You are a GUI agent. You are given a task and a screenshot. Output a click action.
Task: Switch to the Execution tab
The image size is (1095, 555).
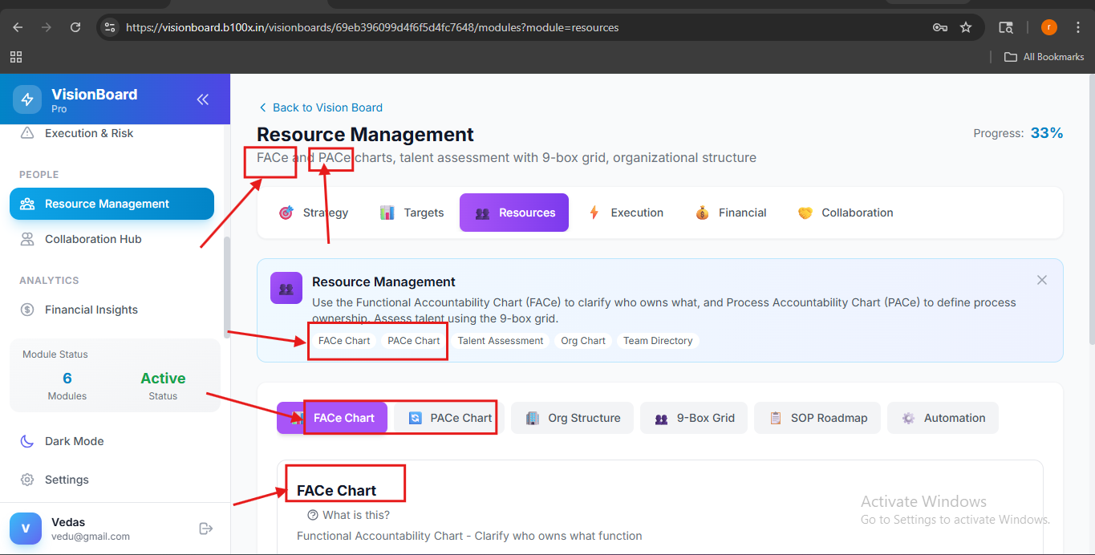[x=627, y=213]
